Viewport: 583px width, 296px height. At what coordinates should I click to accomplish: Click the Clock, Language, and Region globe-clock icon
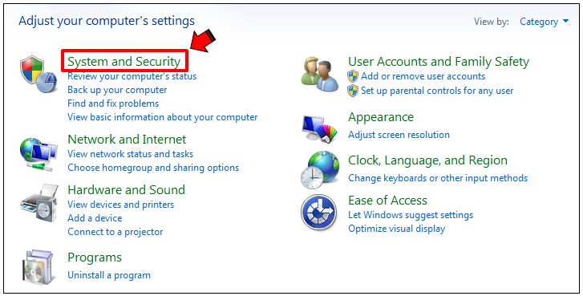320,170
